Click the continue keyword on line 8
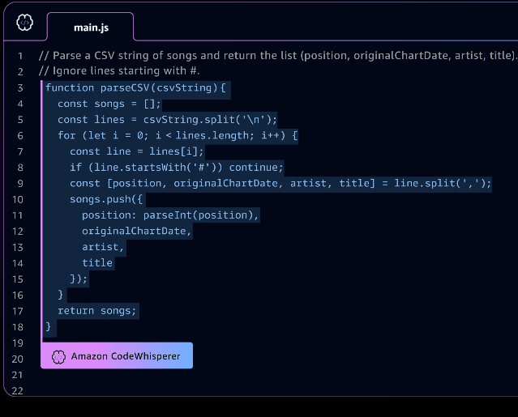The width and height of the screenshot is (518, 417). pyautogui.click(x=256, y=168)
